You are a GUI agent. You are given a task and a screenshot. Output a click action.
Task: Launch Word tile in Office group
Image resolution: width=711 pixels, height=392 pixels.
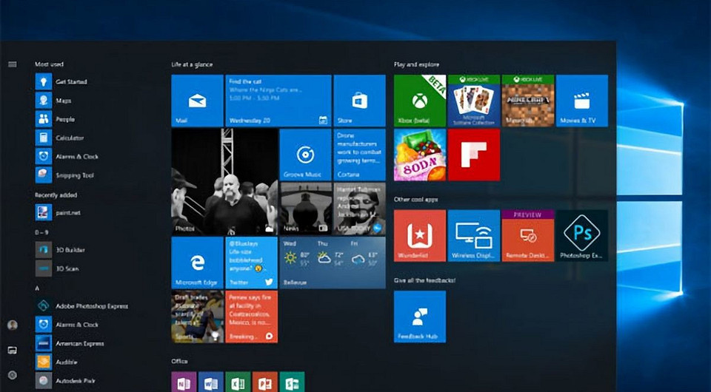pyautogui.click(x=211, y=382)
